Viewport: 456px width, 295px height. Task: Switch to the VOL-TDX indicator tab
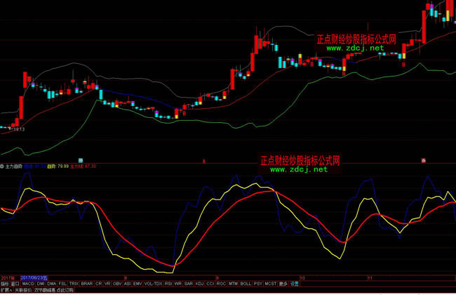151,284
